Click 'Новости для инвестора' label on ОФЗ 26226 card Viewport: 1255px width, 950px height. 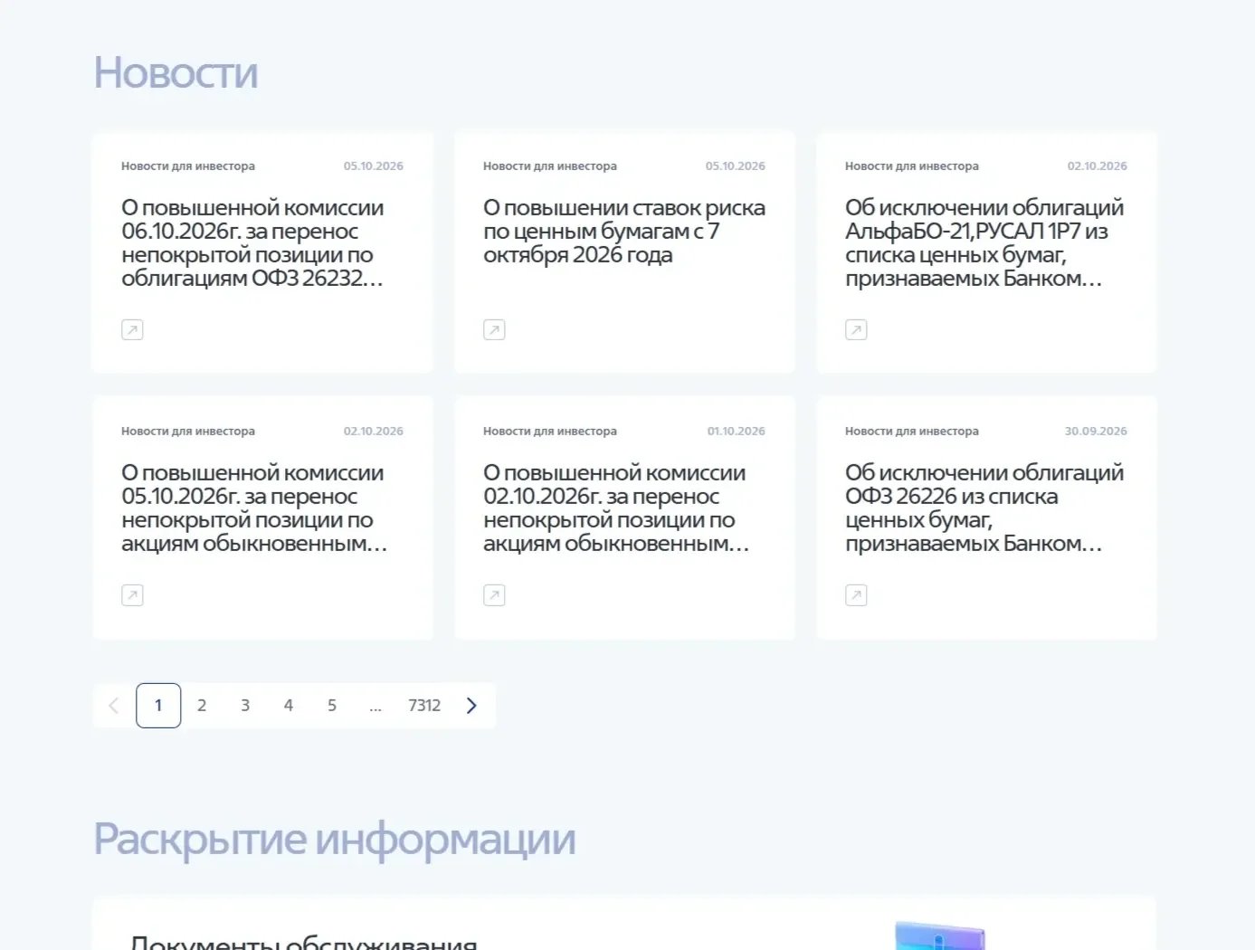[x=912, y=432]
